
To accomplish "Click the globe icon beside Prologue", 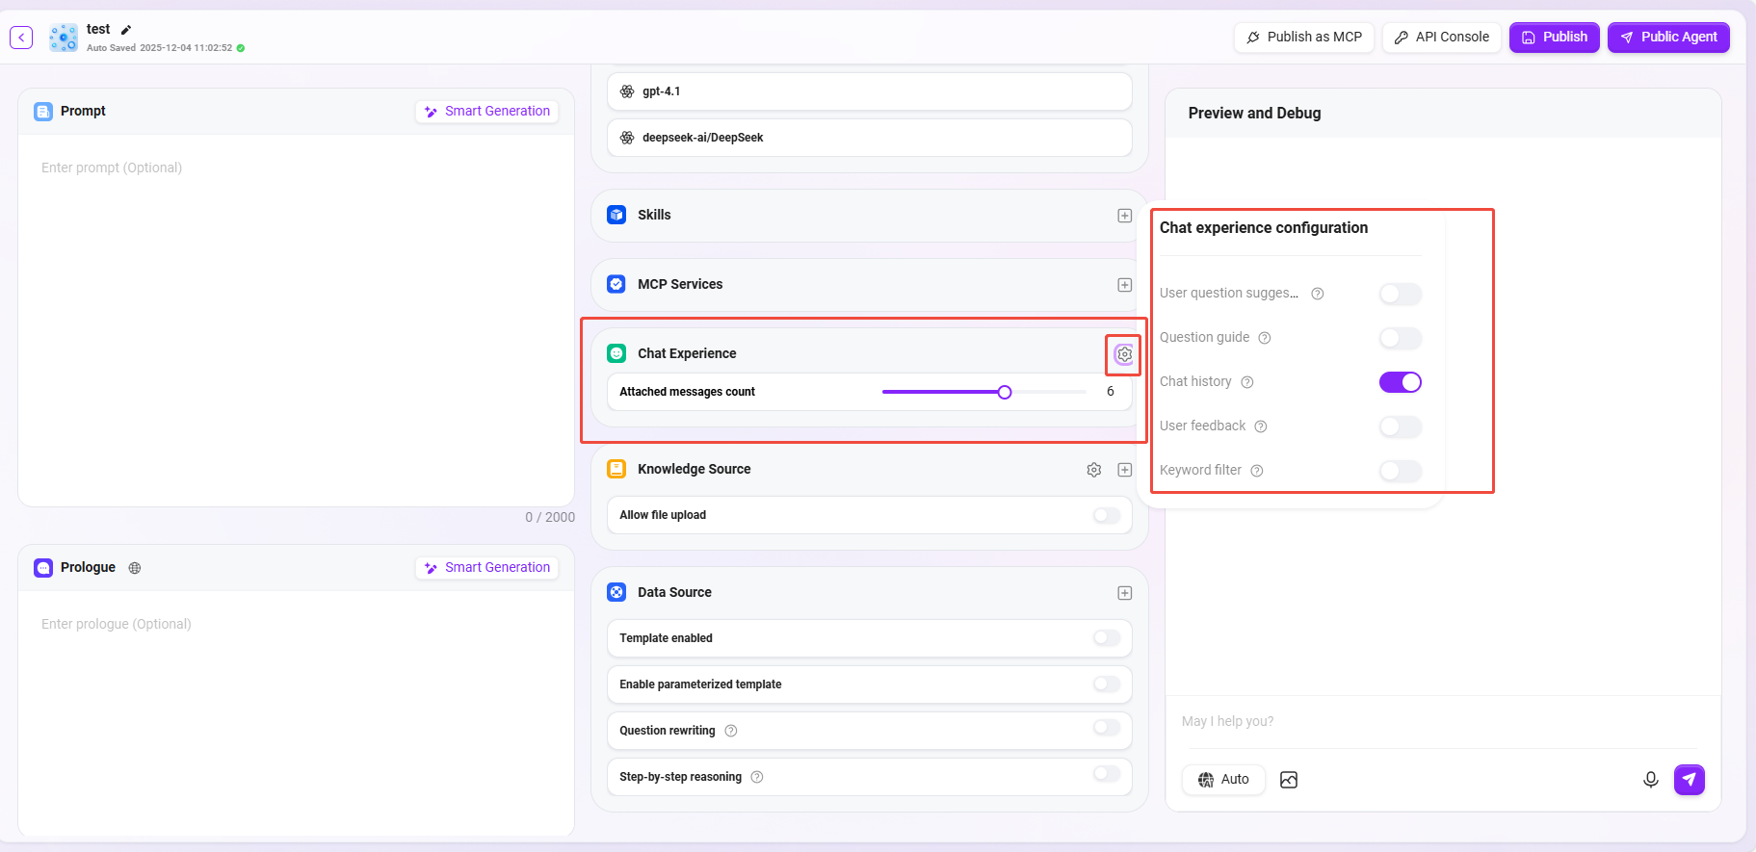I will click(x=135, y=568).
